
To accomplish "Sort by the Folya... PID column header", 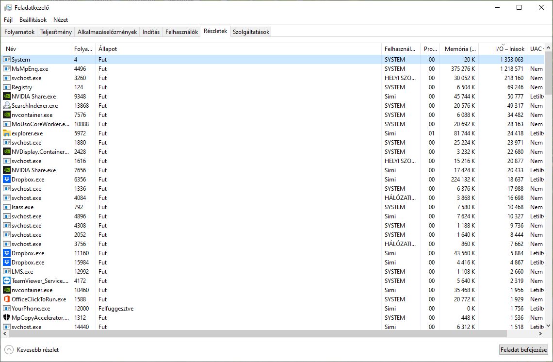I will coord(83,49).
